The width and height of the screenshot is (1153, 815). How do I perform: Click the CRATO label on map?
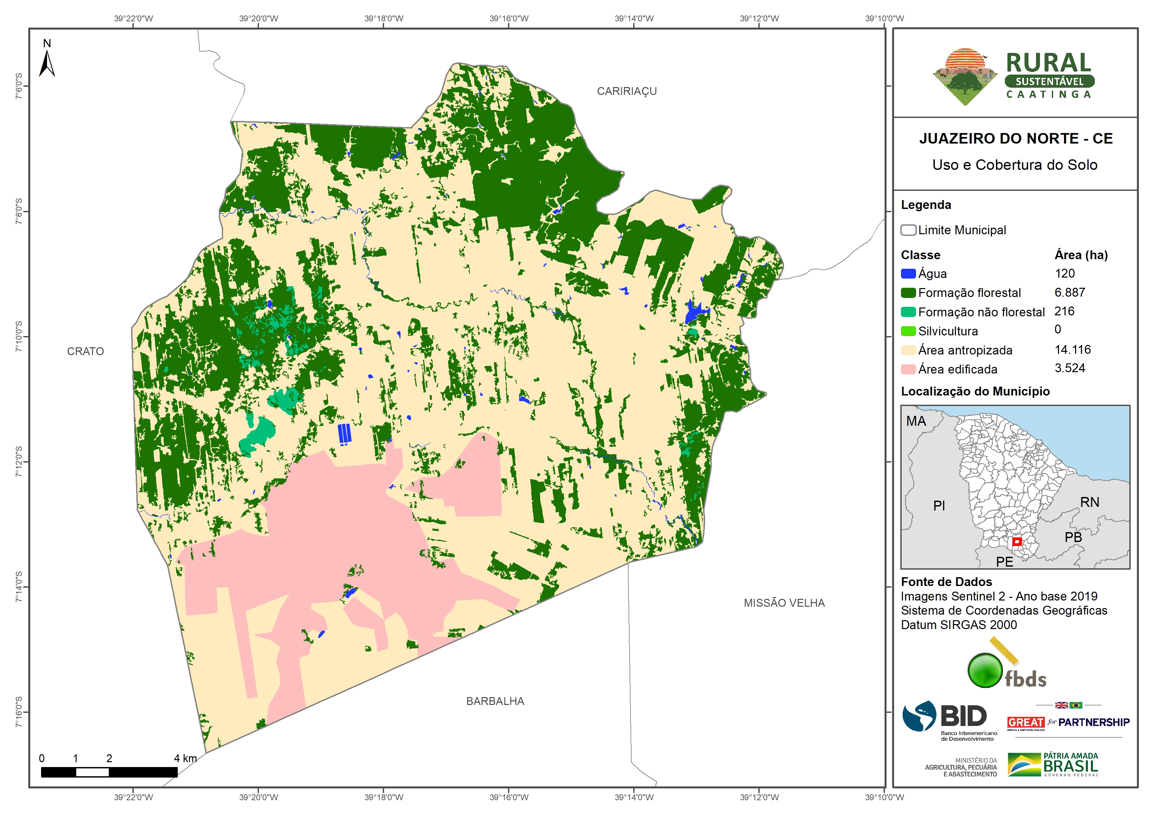coord(85,351)
